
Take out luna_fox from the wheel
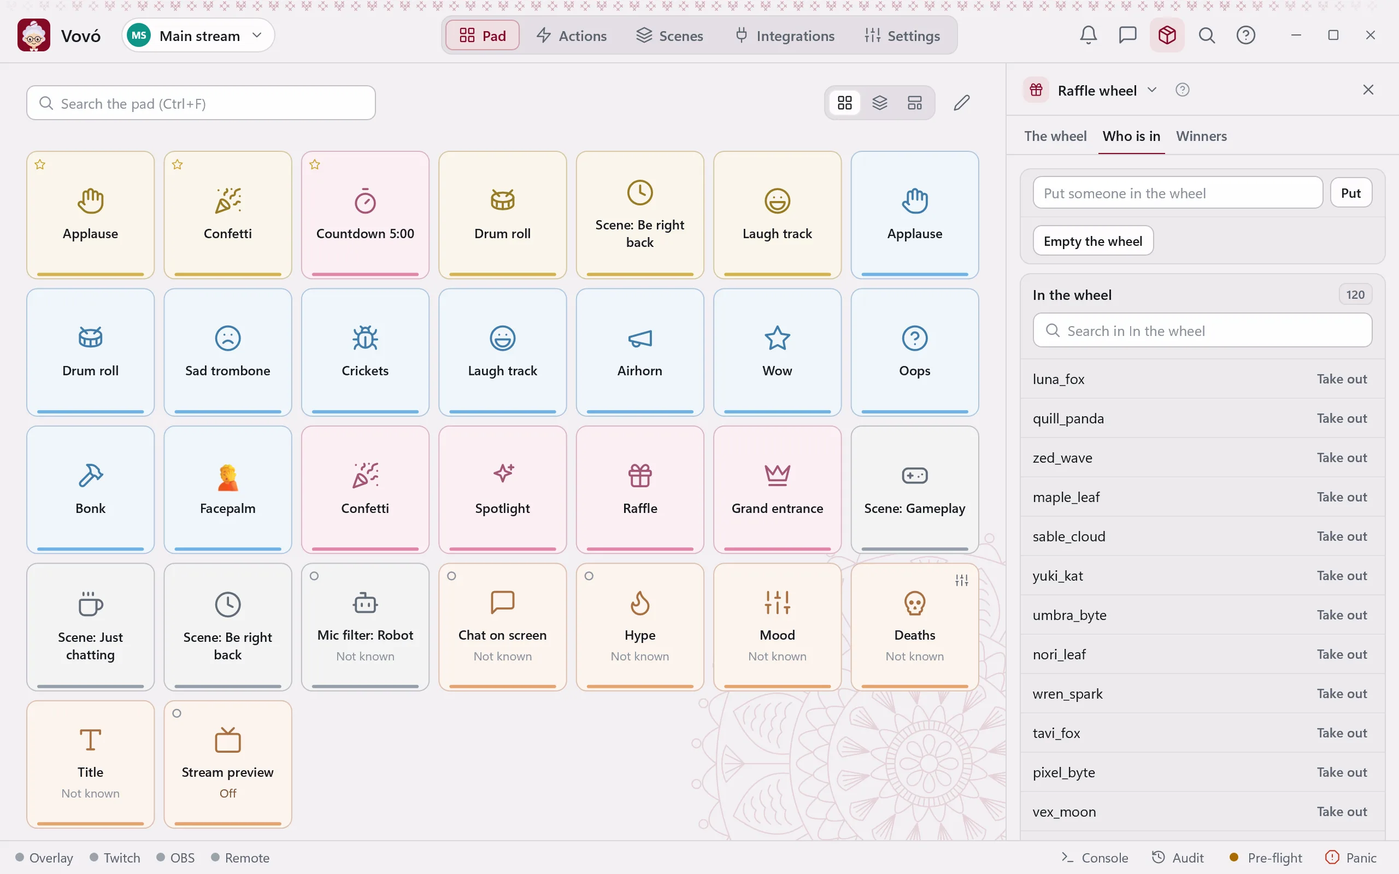click(x=1341, y=379)
